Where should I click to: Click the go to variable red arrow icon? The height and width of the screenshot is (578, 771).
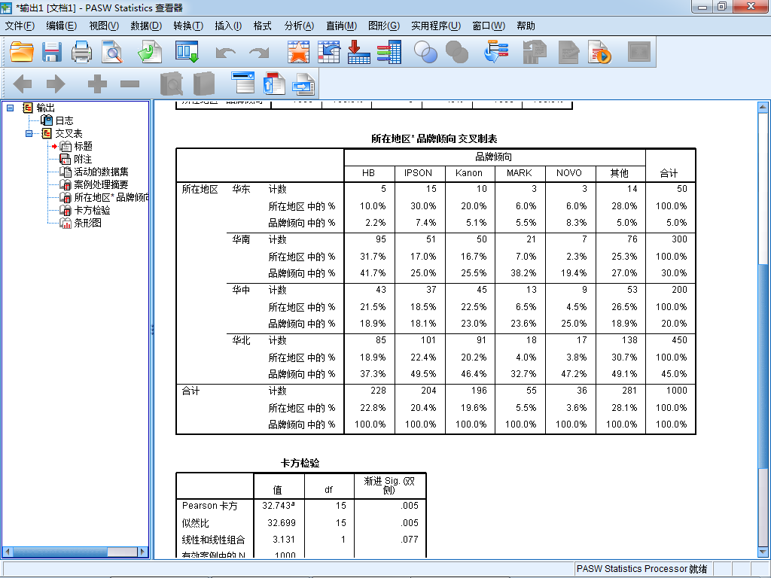(x=359, y=52)
